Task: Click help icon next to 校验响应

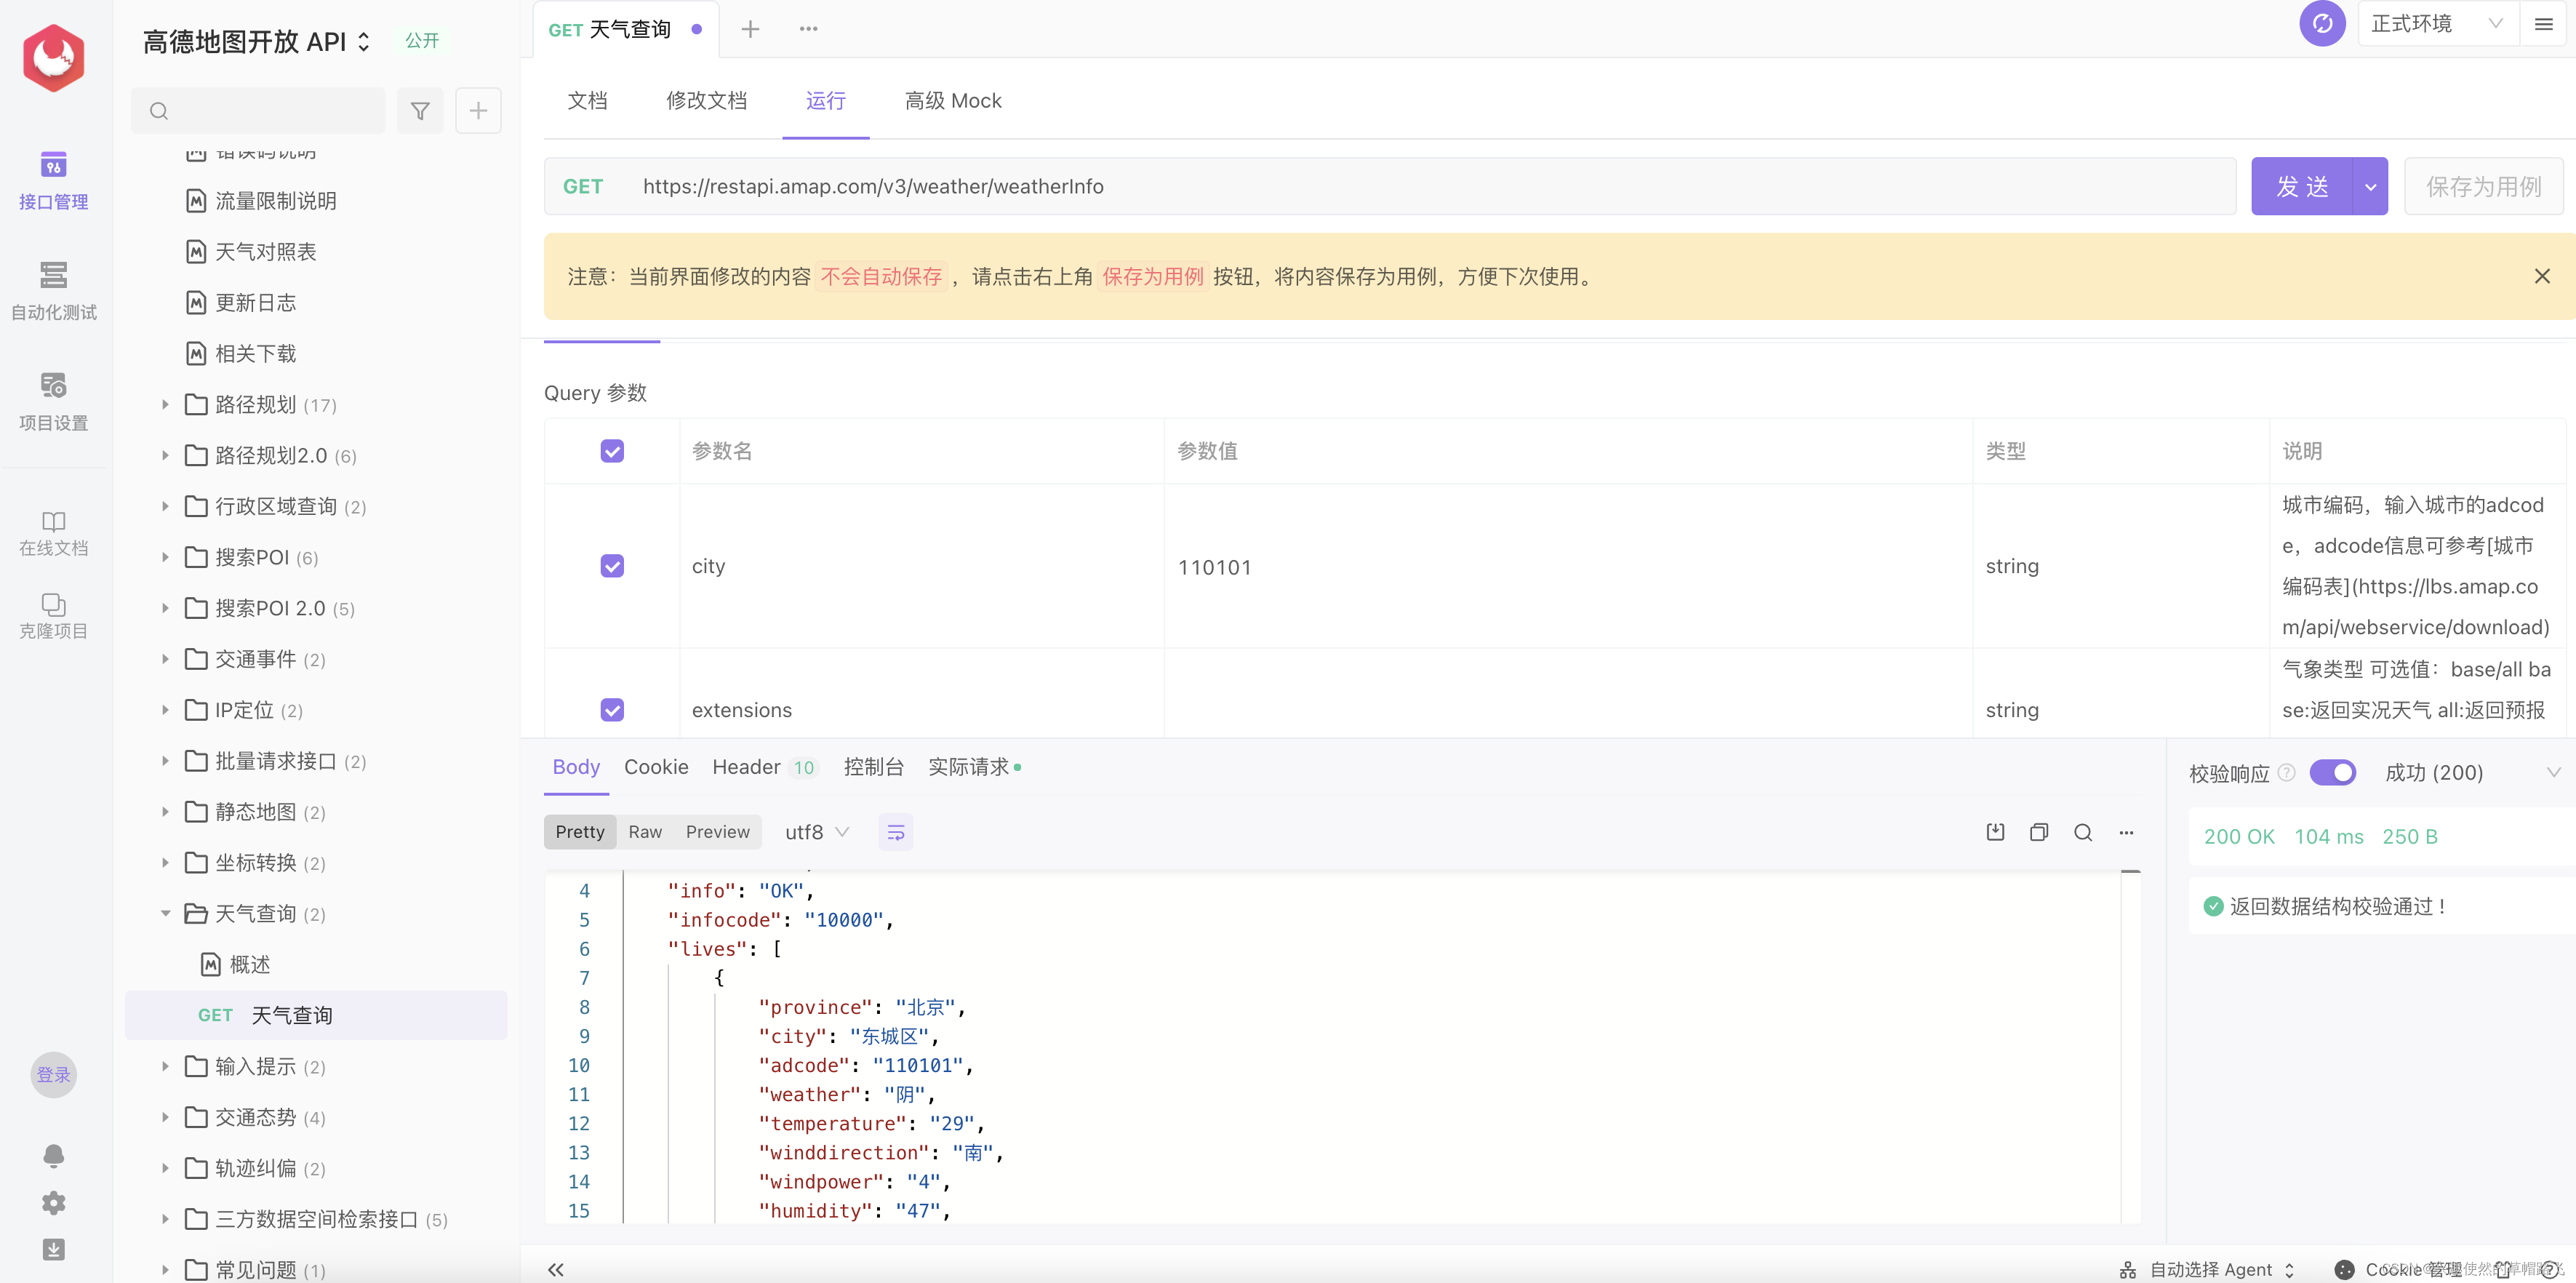Action: pyautogui.click(x=2286, y=772)
